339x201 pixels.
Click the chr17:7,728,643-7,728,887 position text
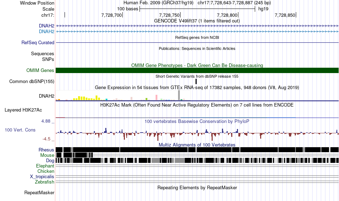tap(234, 3)
